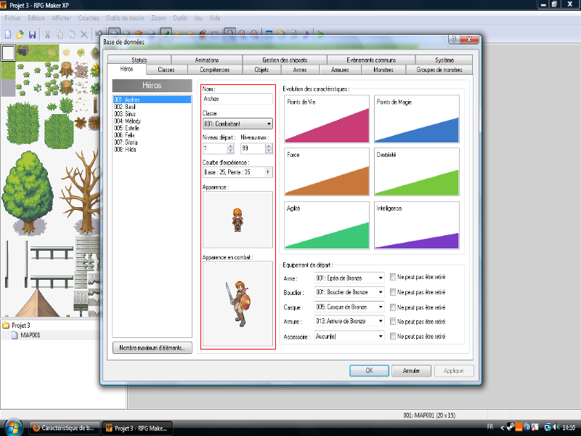Image resolution: width=581 pixels, height=436 pixels.
Task: Click the New Project toolbar icon
Action: [8, 34]
